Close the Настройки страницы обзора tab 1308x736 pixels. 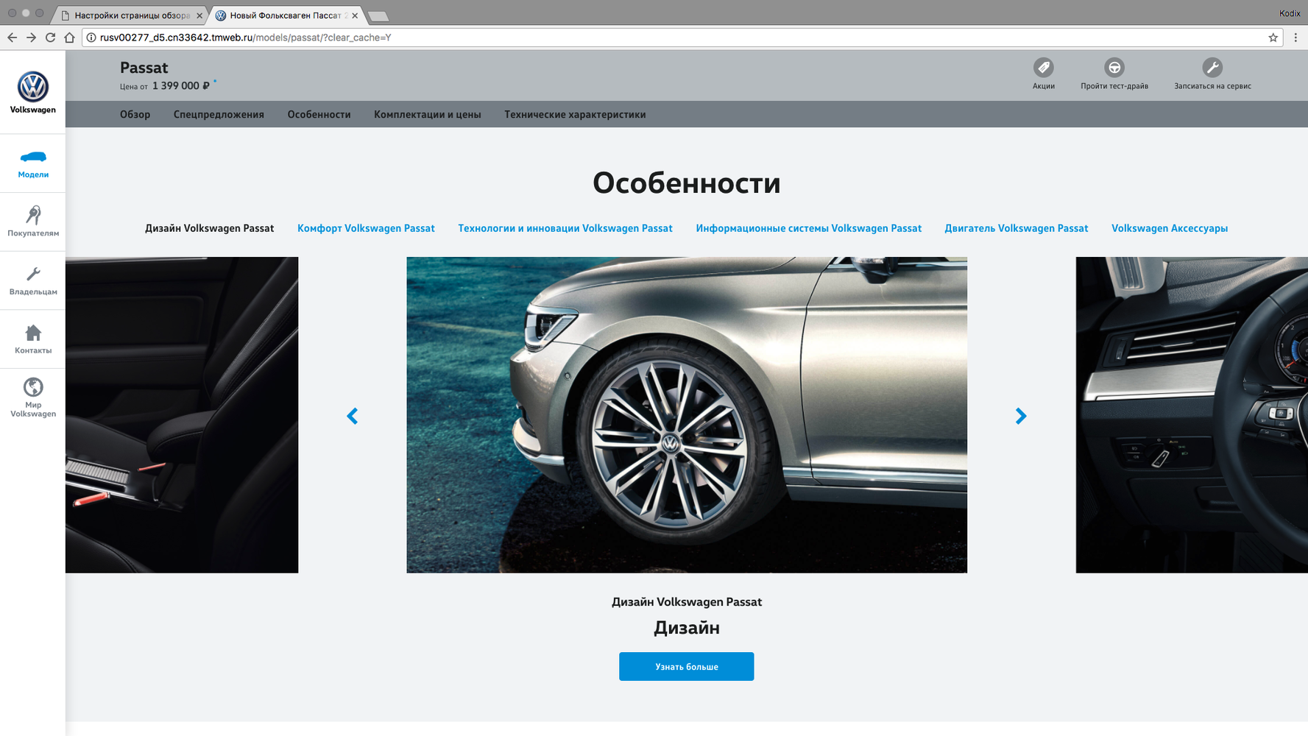199,15
